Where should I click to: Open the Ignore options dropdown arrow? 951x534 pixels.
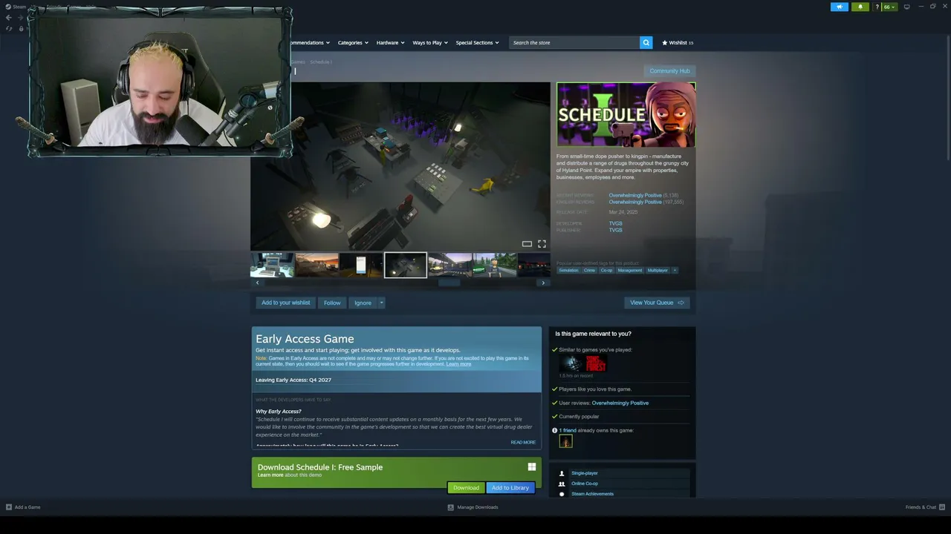[x=381, y=303]
